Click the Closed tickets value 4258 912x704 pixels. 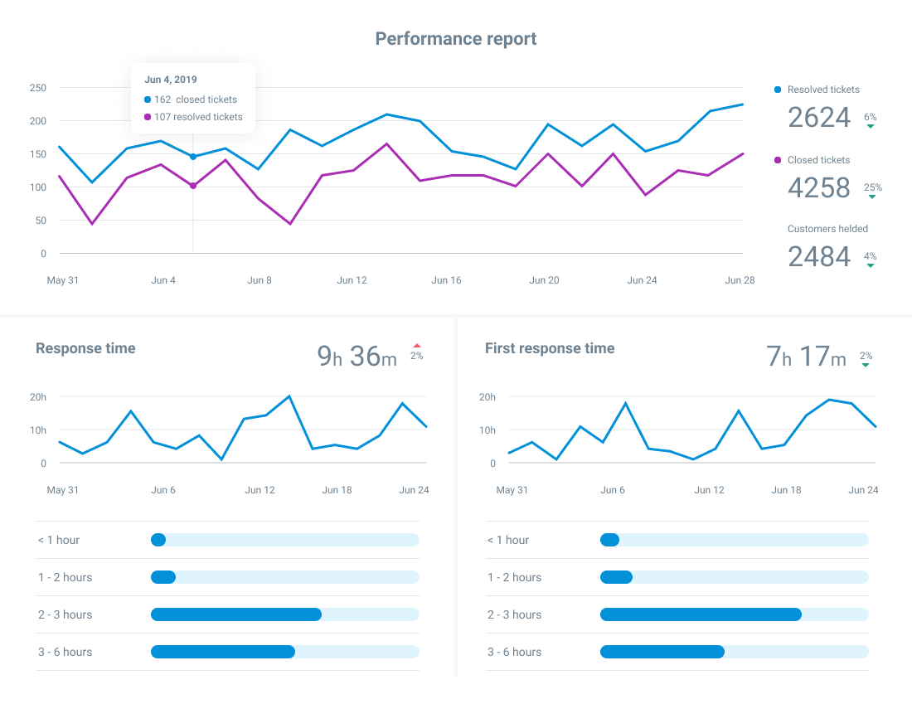pos(818,188)
